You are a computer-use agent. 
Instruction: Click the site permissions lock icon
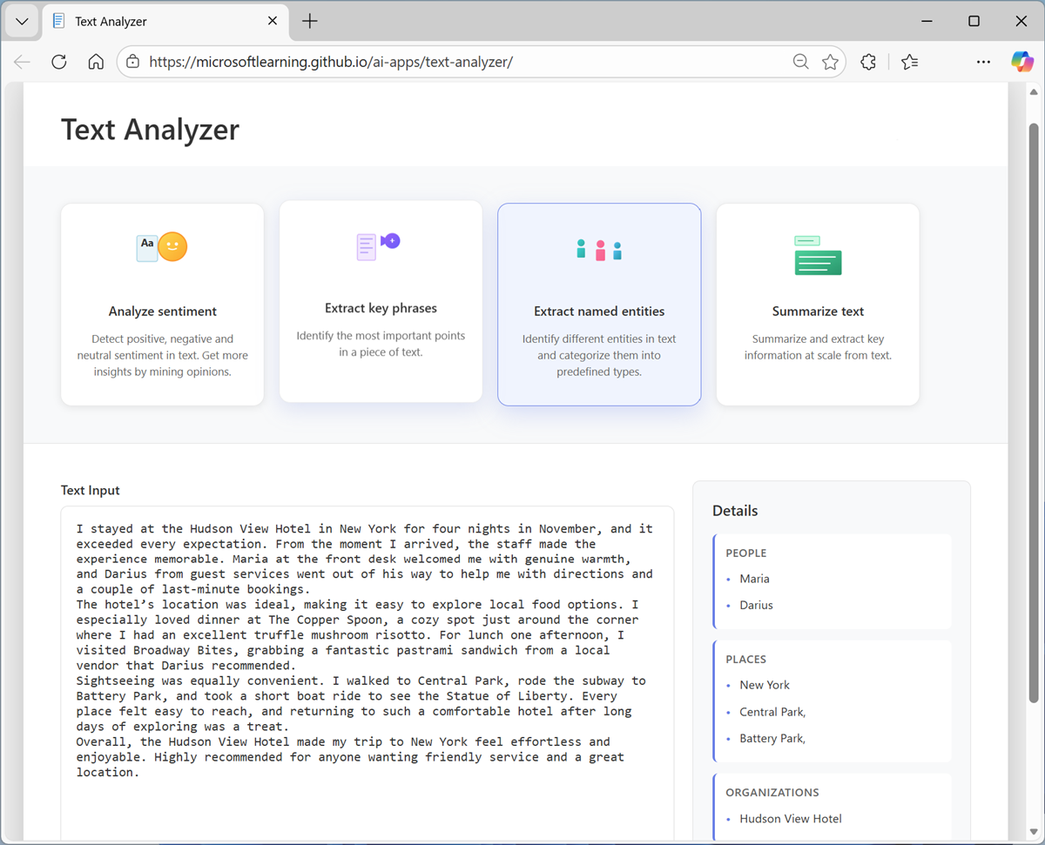tap(132, 61)
